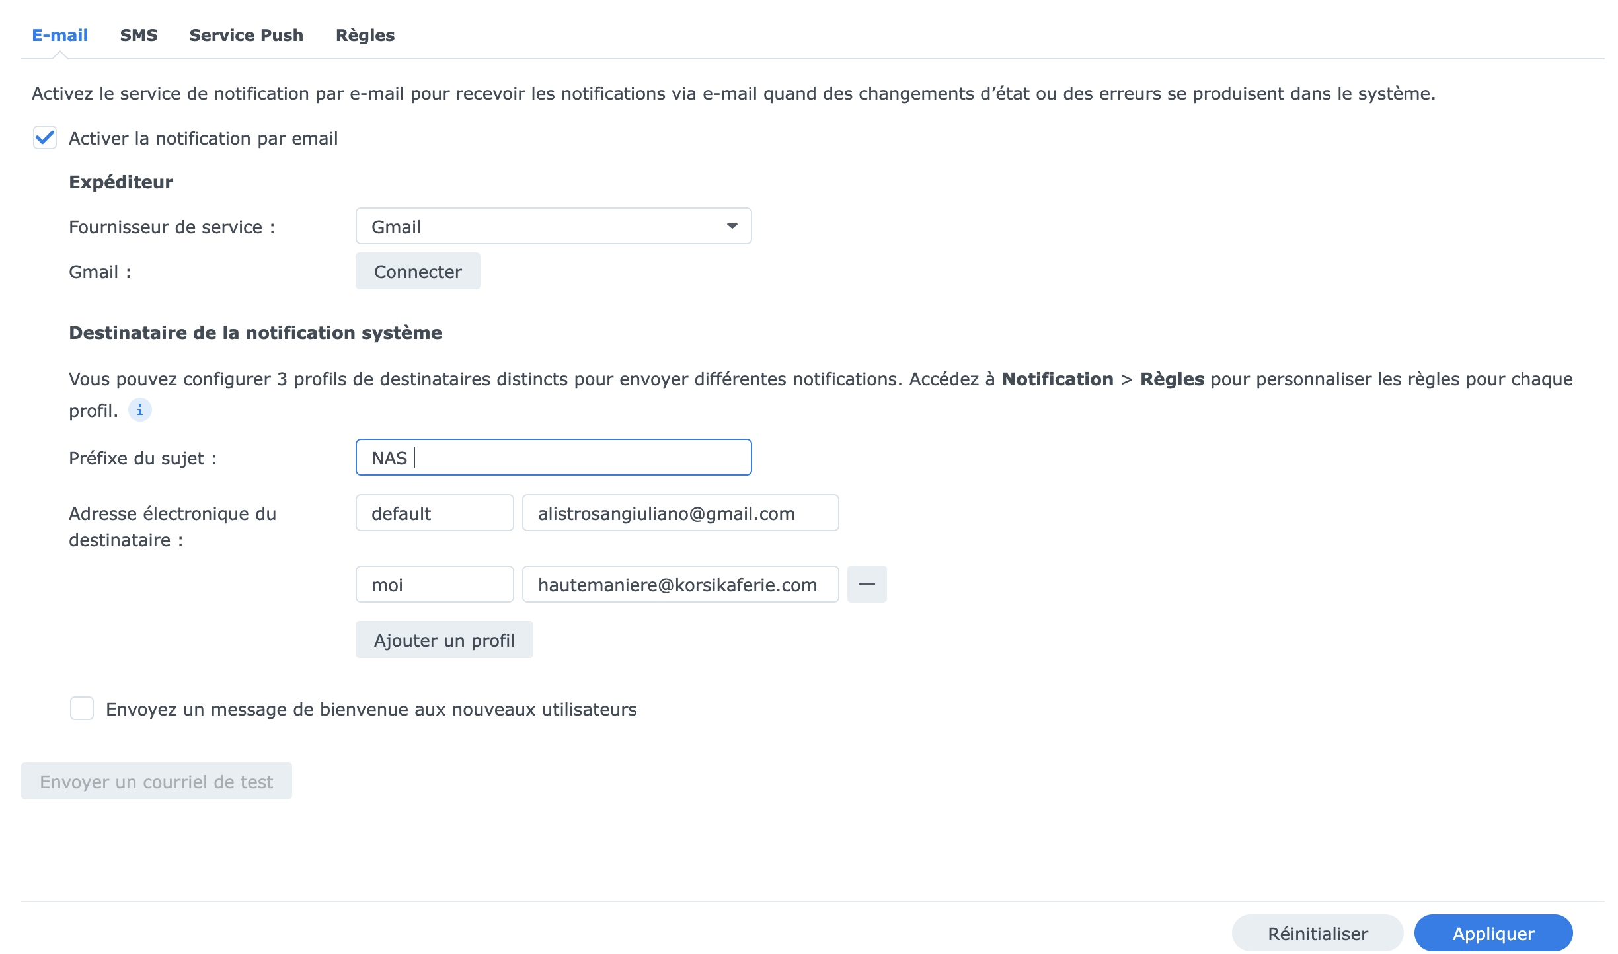Select the E-mail tab
This screenshot has width=1618, height=954.
point(59,35)
